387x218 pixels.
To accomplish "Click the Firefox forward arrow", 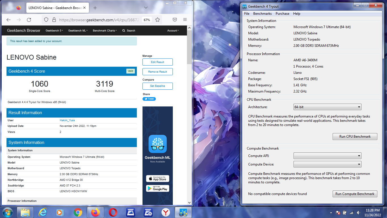I will pos(19,20).
